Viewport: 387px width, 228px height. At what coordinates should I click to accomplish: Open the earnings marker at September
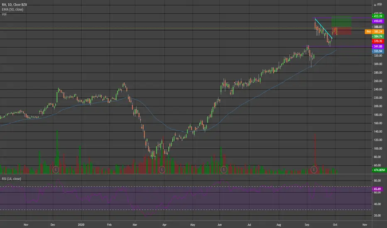pos(314,170)
